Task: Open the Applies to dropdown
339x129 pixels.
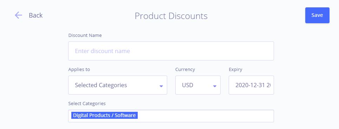Action: pos(118,85)
